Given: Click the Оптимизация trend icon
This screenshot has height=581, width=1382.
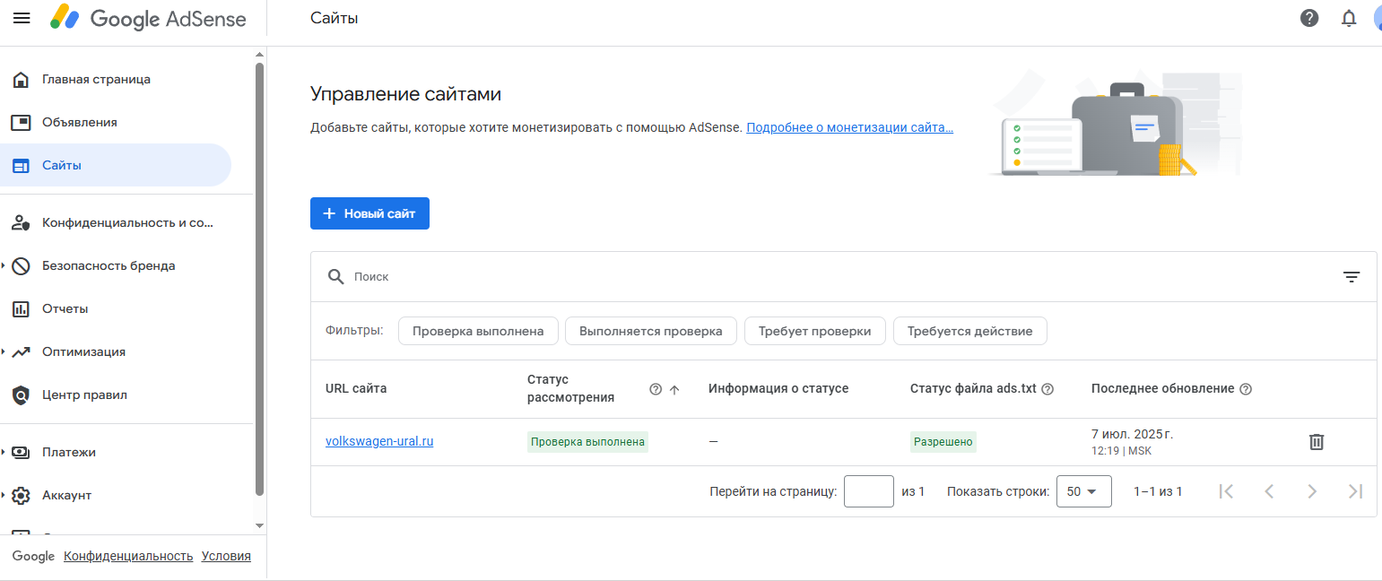Looking at the screenshot, I should click(21, 351).
